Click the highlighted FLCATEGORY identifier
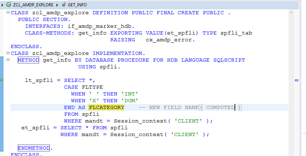The height and width of the screenshot is (156, 306). pos(106,107)
